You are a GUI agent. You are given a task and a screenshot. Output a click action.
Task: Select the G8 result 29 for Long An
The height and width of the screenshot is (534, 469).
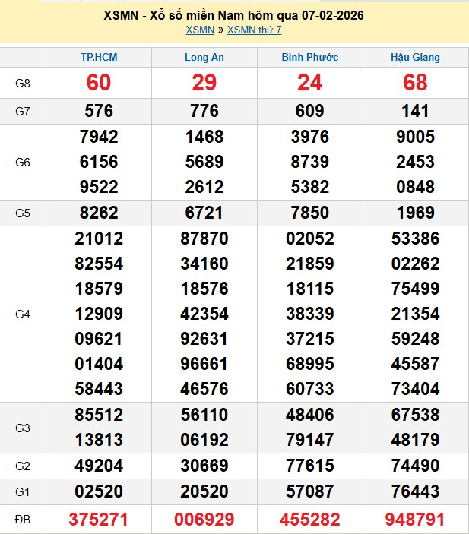204,83
